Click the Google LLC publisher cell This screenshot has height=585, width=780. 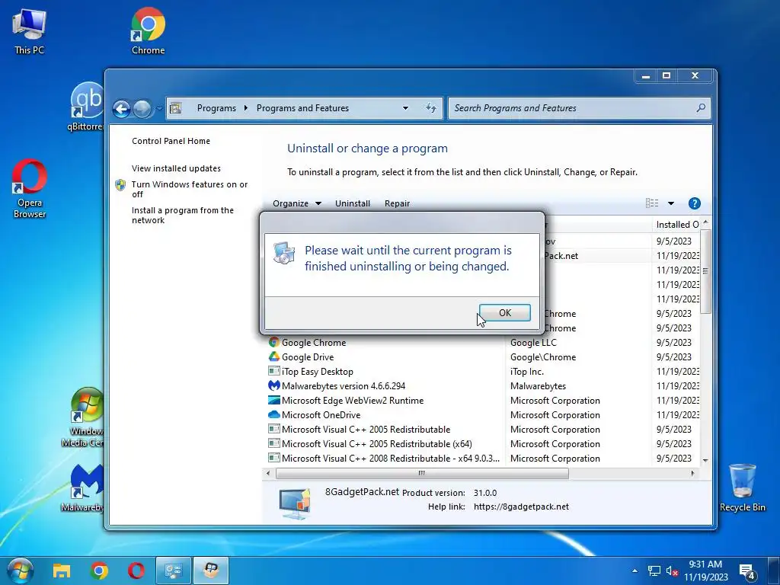click(x=533, y=342)
